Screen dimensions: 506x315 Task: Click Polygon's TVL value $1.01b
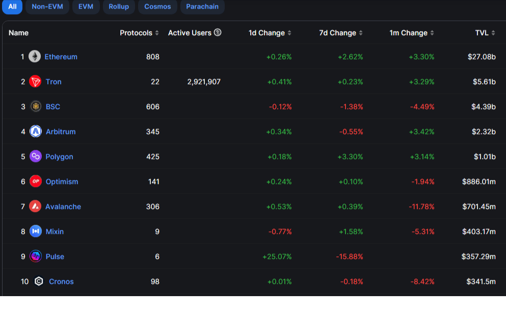click(x=485, y=156)
